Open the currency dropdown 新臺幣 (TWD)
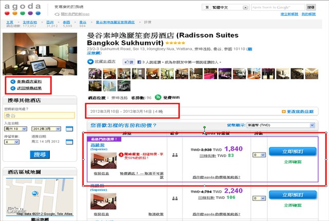Image resolution: width=329 pixels, height=221 pixels. [281, 125]
